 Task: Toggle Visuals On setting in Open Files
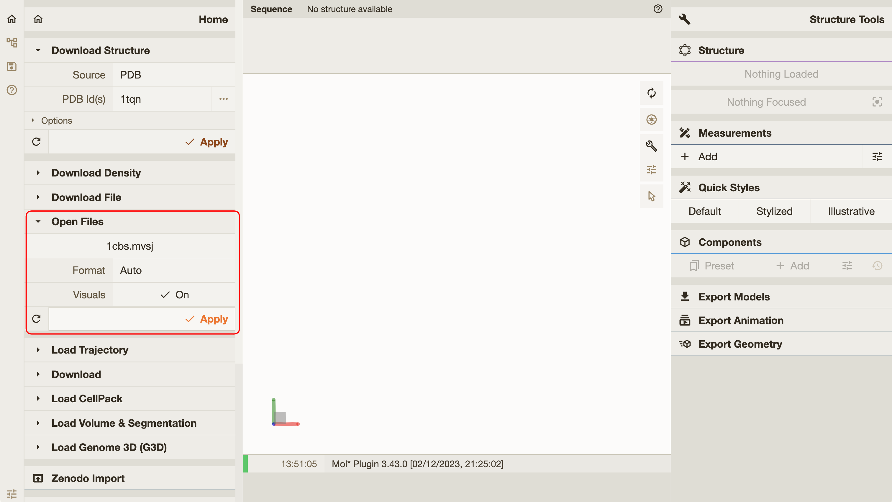pyautogui.click(x=175, y=295)
